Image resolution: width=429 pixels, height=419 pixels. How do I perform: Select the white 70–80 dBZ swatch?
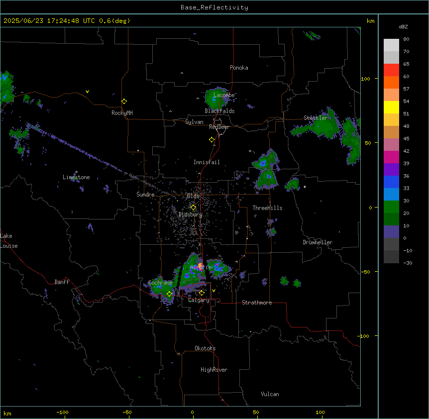pyautogui.click(x=391, y=45)
